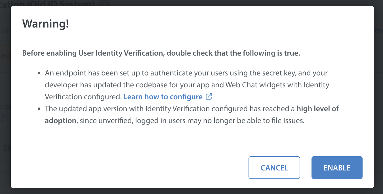Click the horizontal divider above the dialog buttons
This screenshot has width=383, height=194.
192,147
